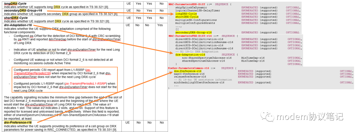Click the 'Yes' cell in the drx-Adaptation-r16 row
Image resolution: width=355 pixels, height=132 pixels.
(160, 25)
